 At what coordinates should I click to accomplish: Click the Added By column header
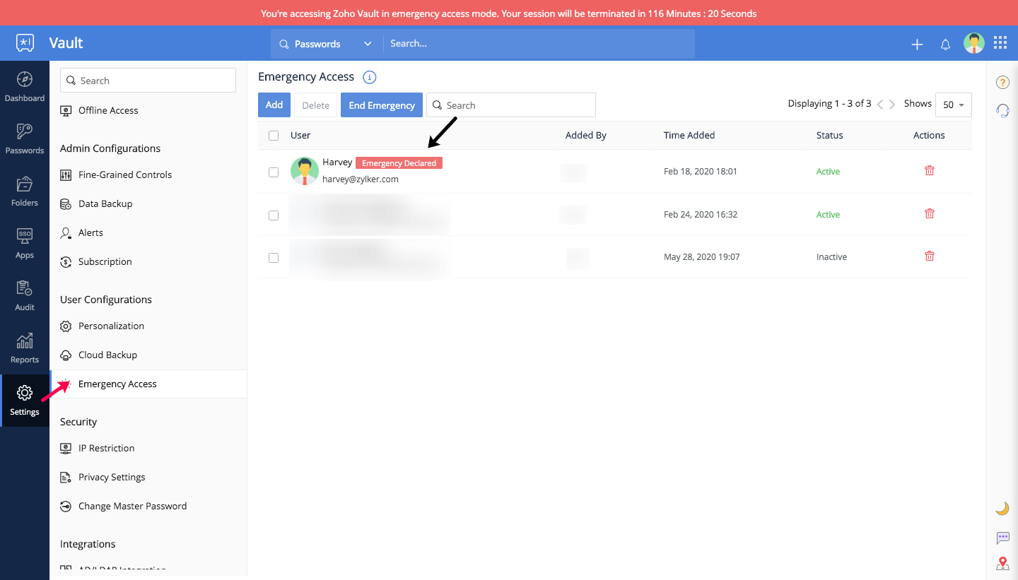(x=586, y=135)
